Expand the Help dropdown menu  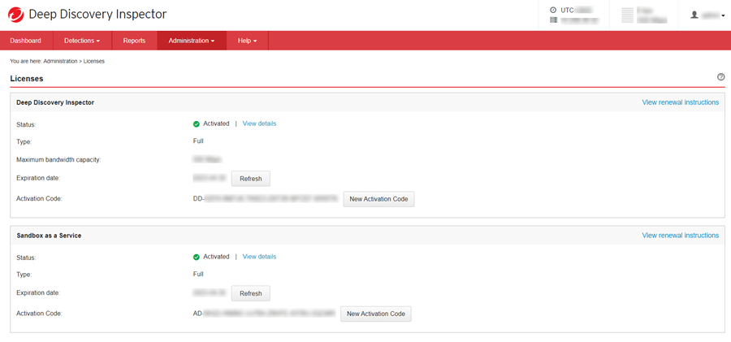(247, 41)
